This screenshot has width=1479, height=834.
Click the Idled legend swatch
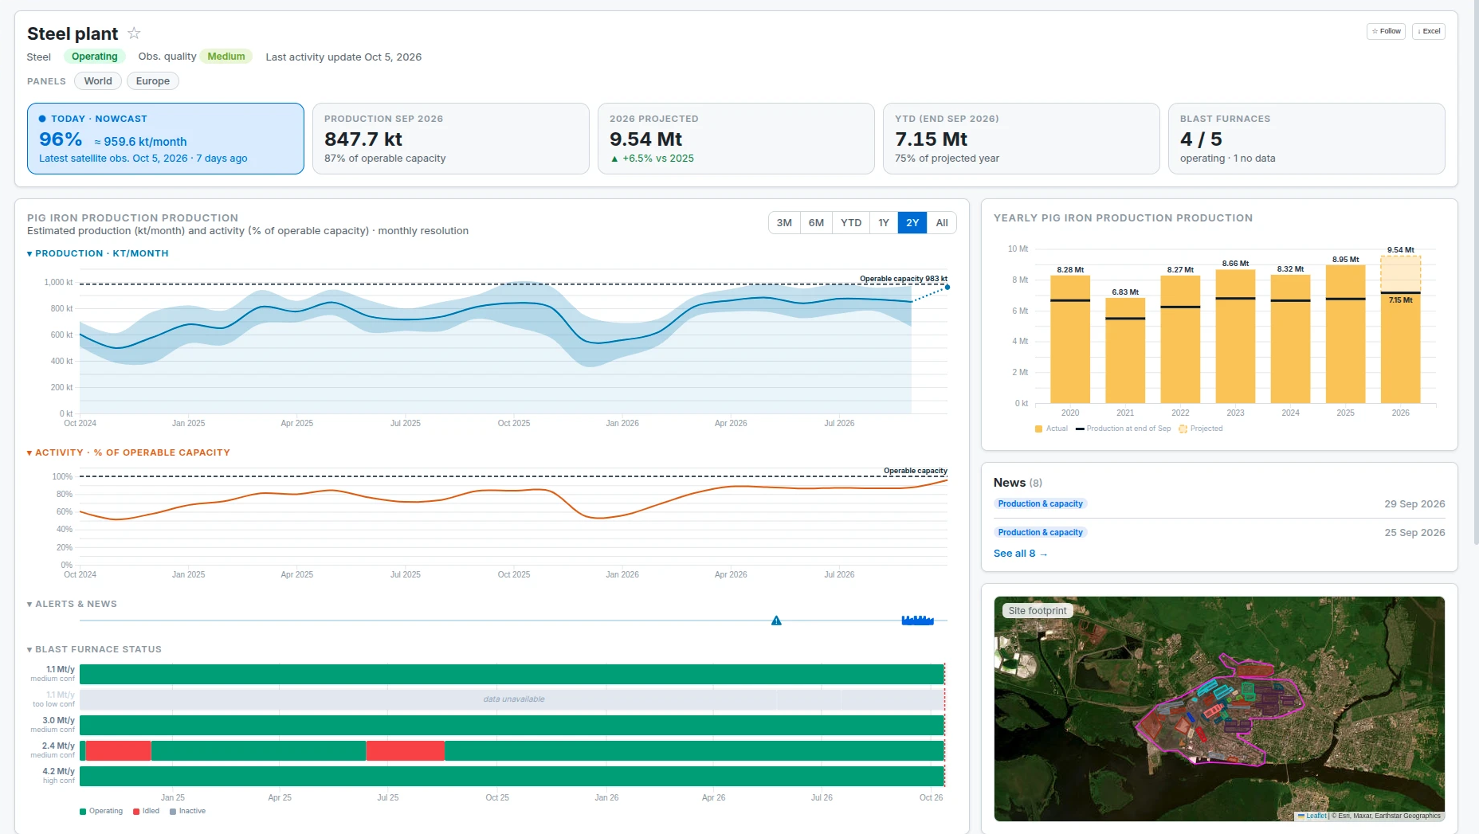pos(136,812)
